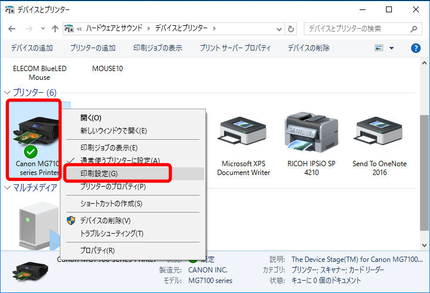Collapse the プリンター (6) group
The height and width of the screenshot is (293, 430).
(x=8, y=93)
